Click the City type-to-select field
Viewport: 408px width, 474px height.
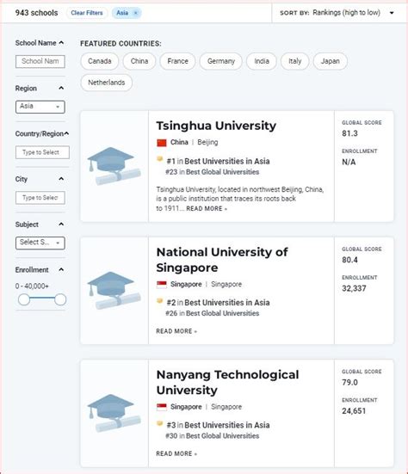tap(40, 198)
